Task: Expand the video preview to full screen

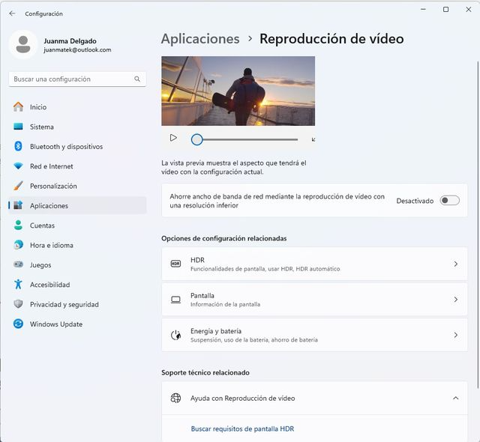Action: click(313, 139)
